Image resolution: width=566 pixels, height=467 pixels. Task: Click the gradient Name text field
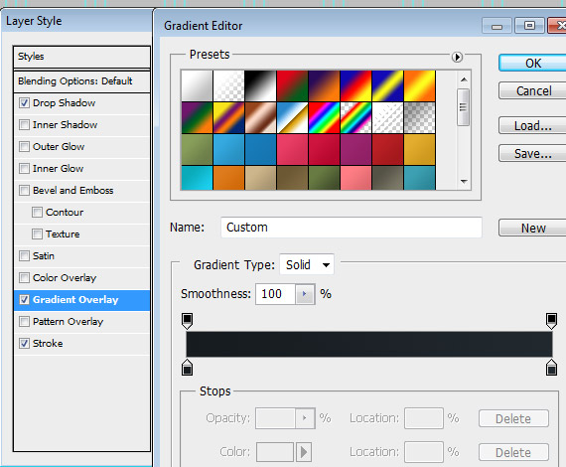352,228
